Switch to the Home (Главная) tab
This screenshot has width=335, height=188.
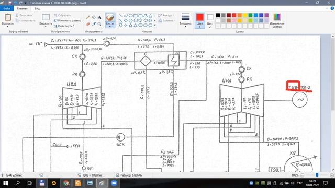point(22,8)
